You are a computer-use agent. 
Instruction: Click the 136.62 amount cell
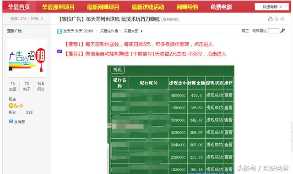pyautogui.click(x=196, y=108)
